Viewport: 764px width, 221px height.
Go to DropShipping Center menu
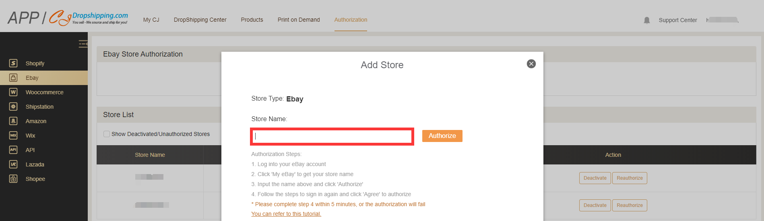pyautogui.click(x=200, y=20)
